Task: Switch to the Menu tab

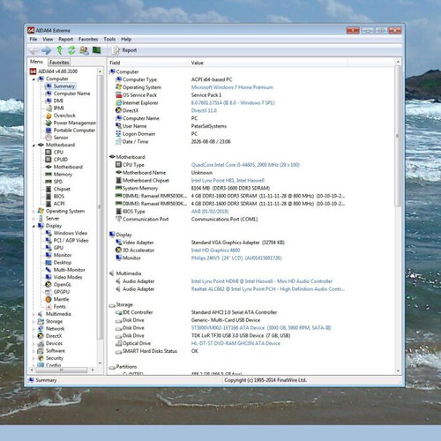Action: coord(36,62)
